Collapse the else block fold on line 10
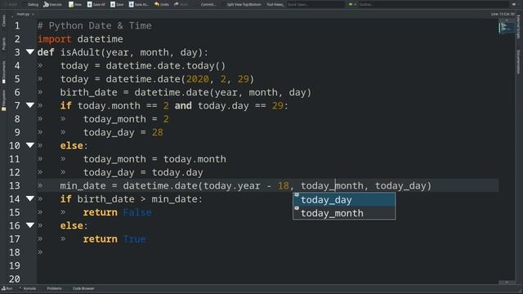The width and height of the screenshot is (523, 294). [30, 145]
